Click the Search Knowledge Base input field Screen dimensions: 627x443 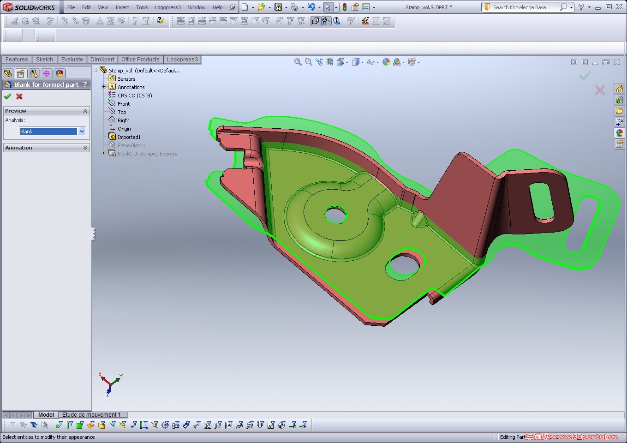(525, 7)
